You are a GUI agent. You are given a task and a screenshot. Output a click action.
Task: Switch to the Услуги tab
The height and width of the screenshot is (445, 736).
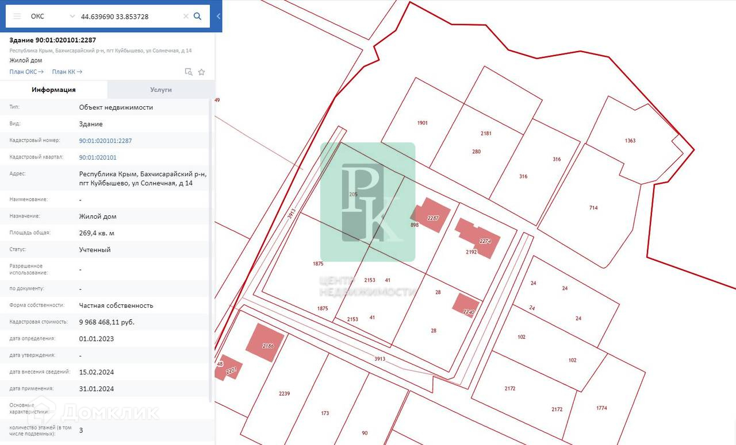pos(161,90)
